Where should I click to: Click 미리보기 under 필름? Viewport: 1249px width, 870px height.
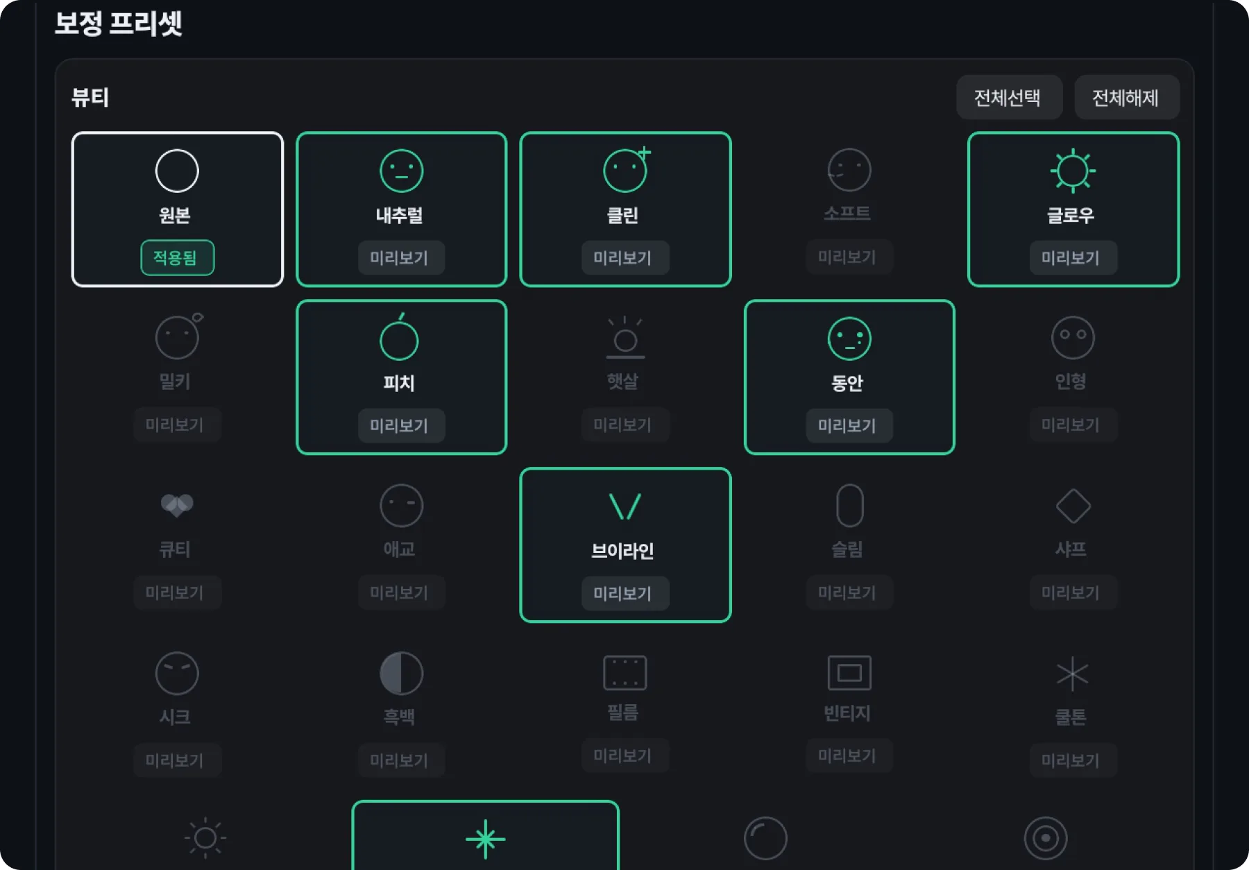point(624,756)
